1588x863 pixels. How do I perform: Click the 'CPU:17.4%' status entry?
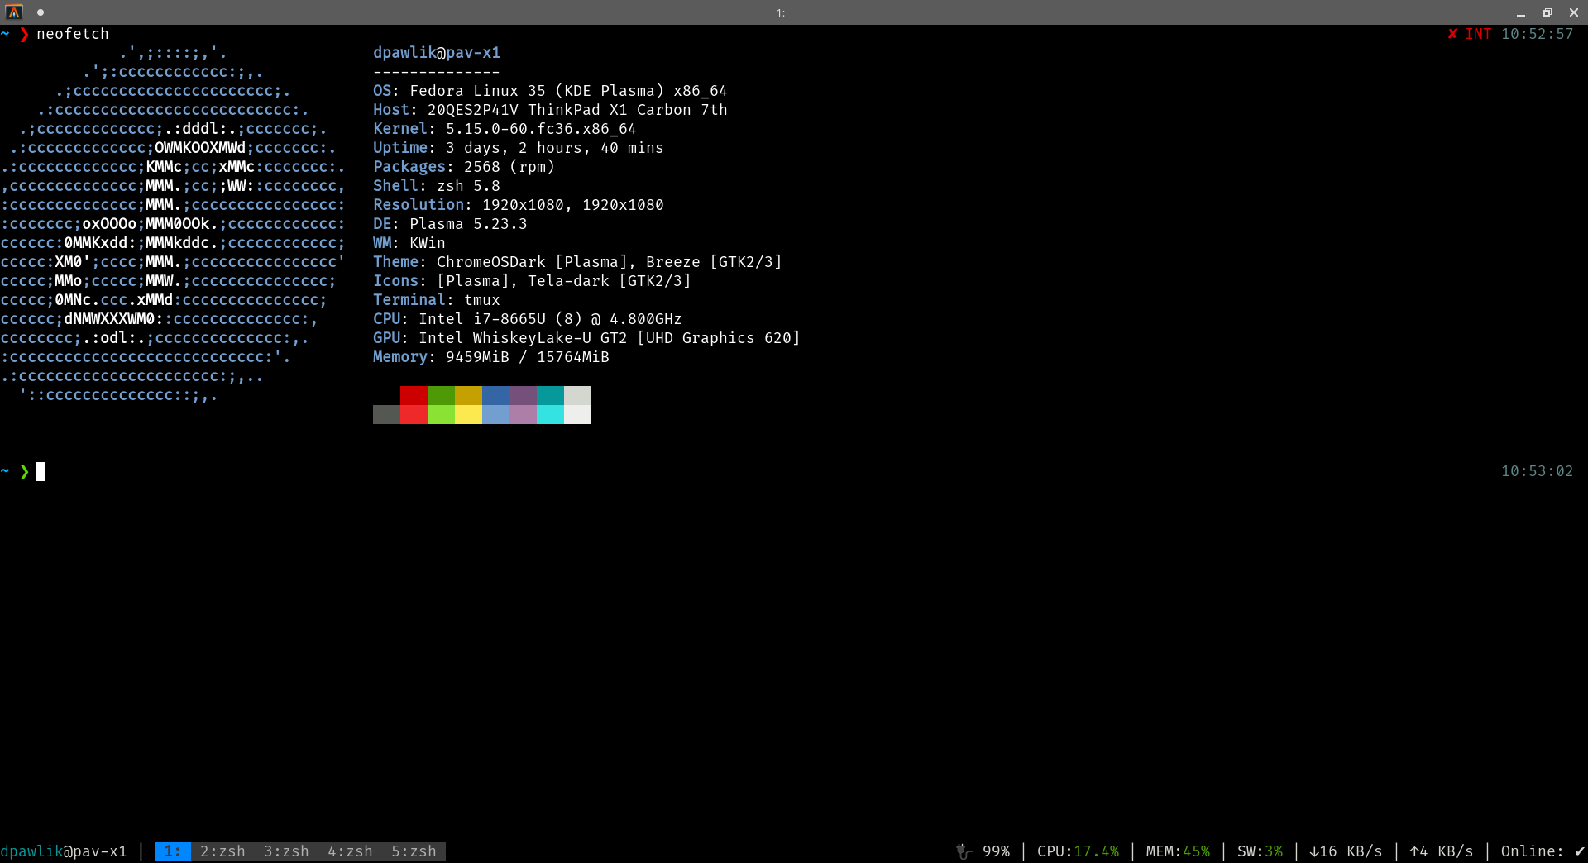coord(1078,851)
